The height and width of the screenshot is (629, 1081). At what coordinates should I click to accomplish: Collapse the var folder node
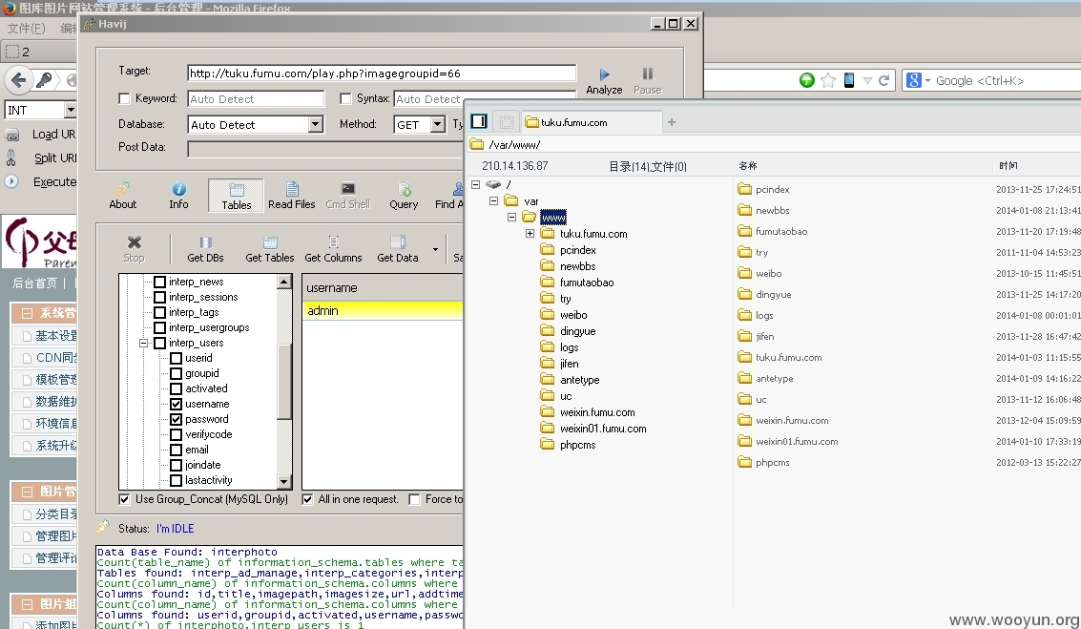[x=493, y=200]
